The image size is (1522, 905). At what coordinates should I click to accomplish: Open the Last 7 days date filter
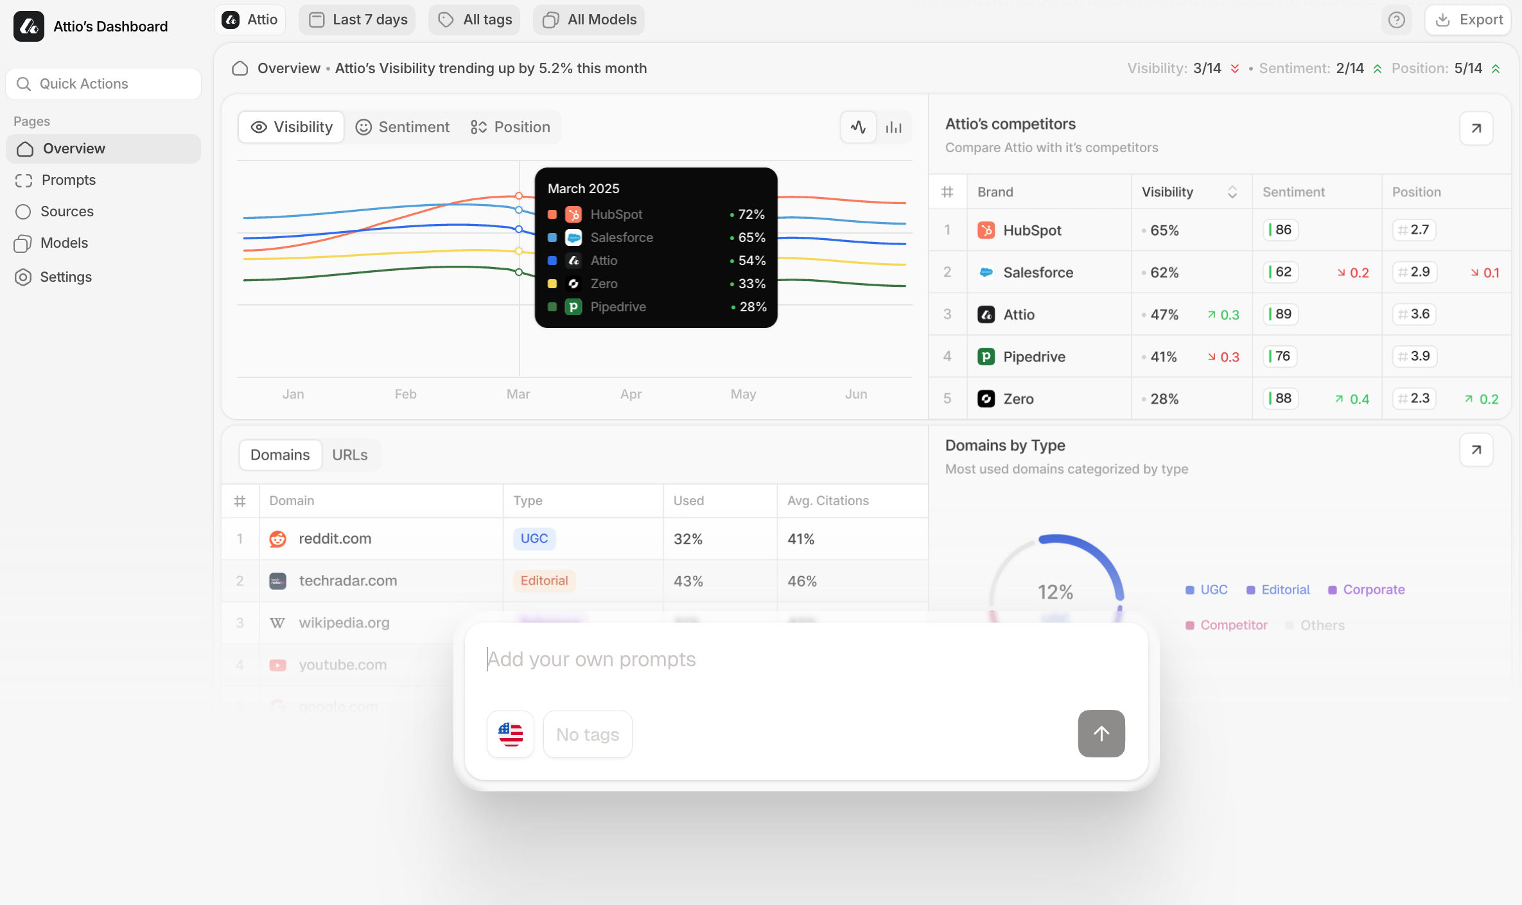pyautogui.click(x=357, y=19)
